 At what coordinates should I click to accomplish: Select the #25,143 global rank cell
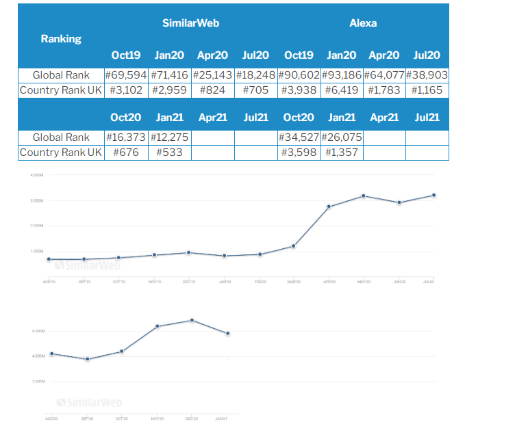(212, 75)
